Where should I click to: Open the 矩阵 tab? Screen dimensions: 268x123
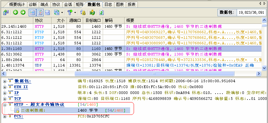80,5
